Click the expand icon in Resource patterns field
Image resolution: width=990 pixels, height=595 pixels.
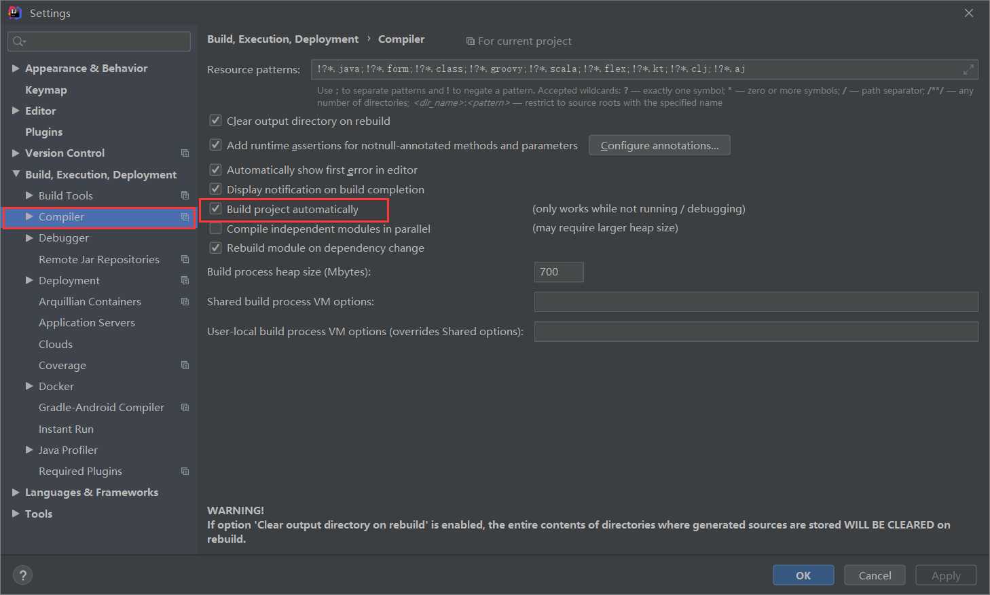pos(968,69)
